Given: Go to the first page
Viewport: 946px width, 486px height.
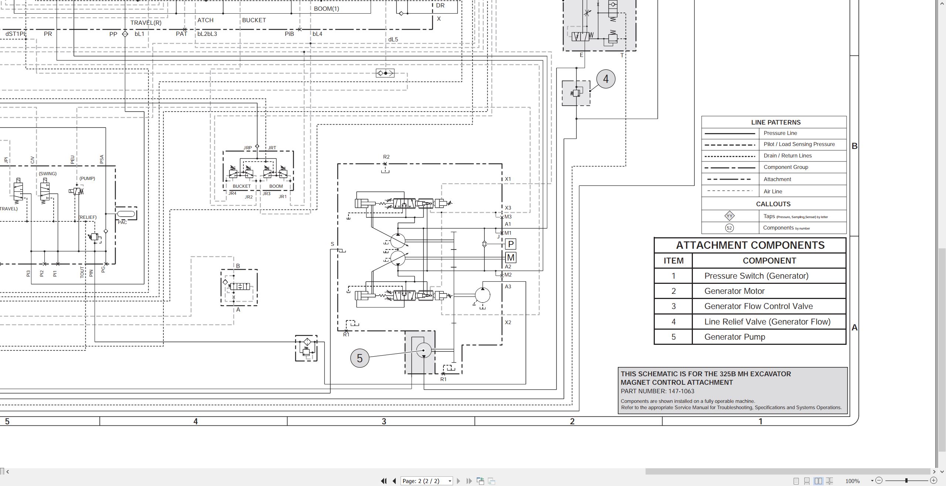Looking at the screenshot, I should point(384,481).
